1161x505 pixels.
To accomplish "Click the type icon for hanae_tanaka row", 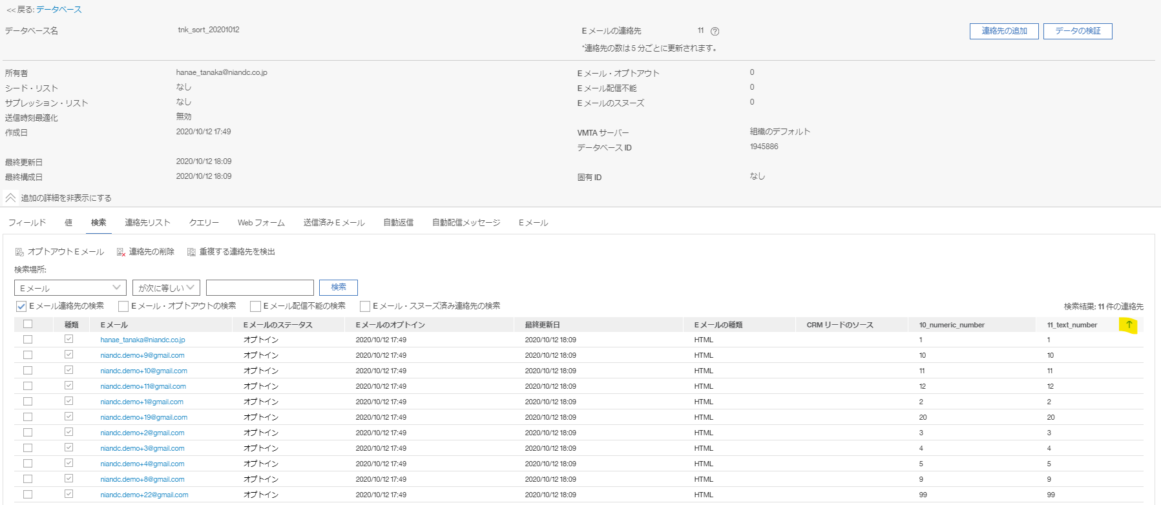I will click(69, 339).
